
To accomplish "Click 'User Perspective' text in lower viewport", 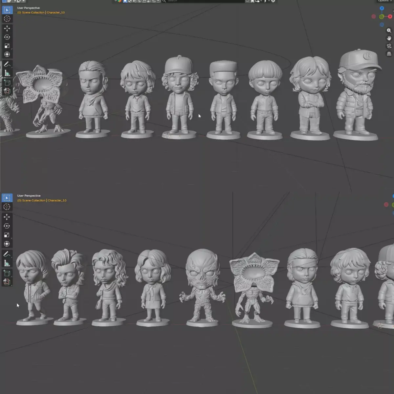I will point(29,196).
